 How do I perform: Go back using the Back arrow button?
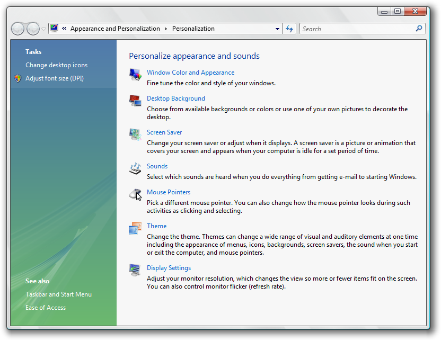(x=17, y=29)
